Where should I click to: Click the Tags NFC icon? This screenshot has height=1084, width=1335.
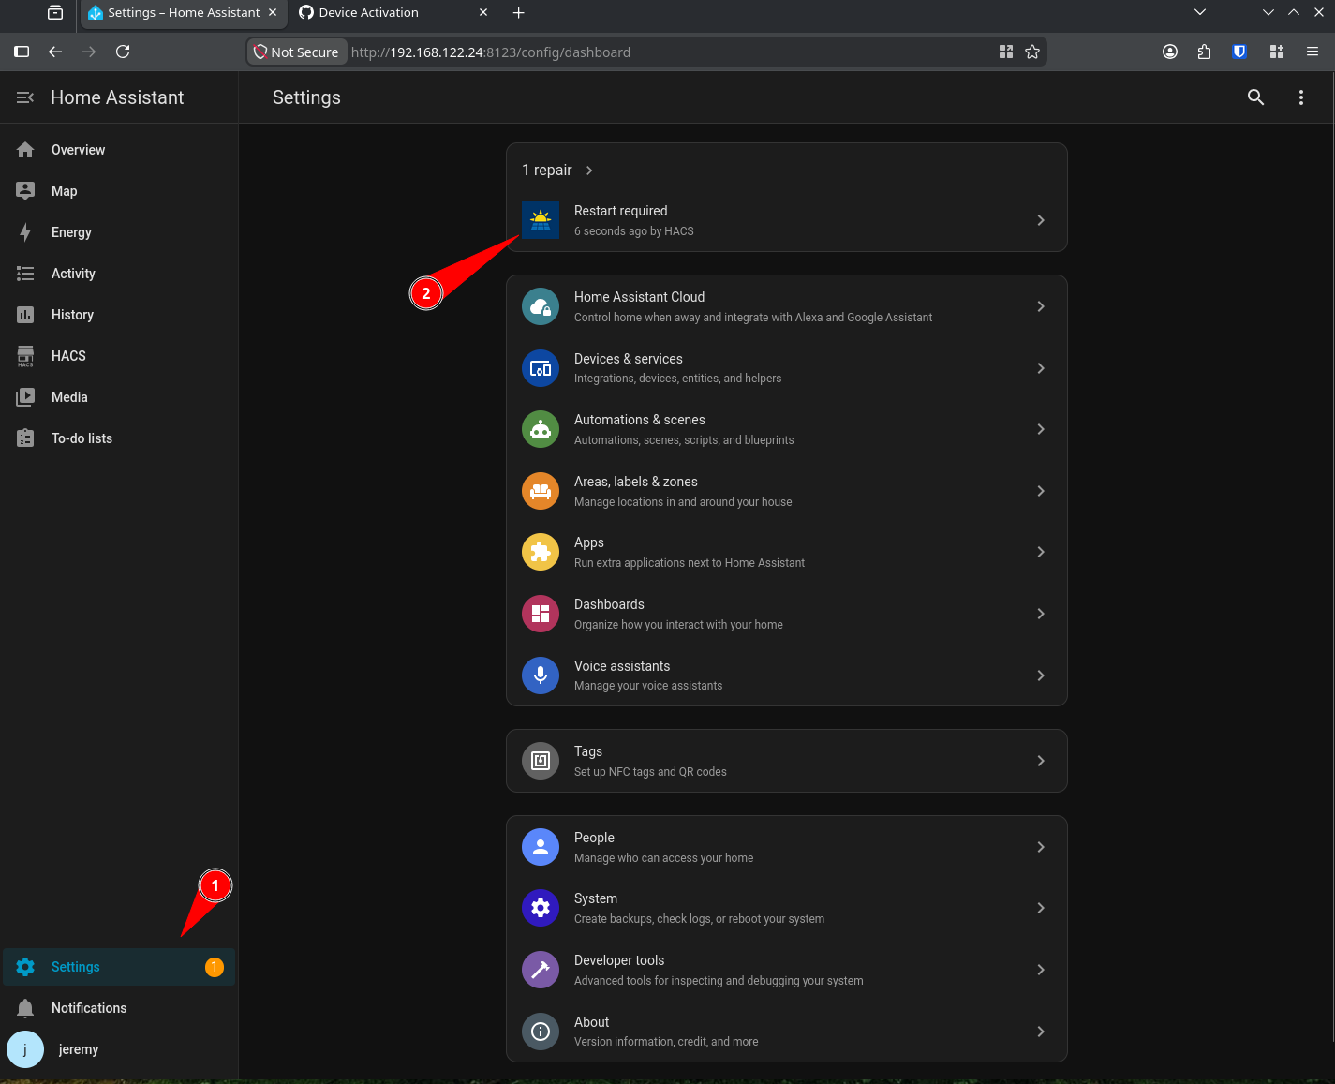[541, 761]
